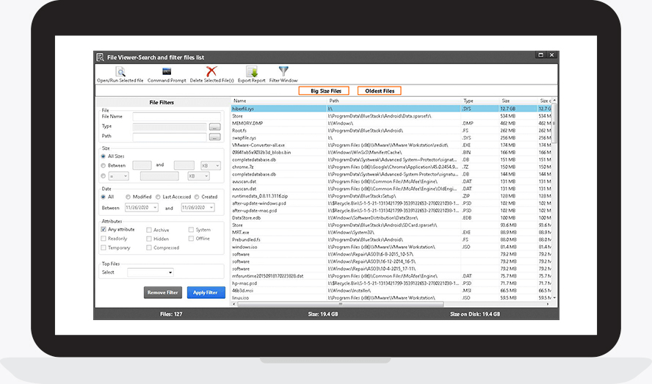Enable the Readonly attribute checkbox
Viewport: 652px width, 384px height.
[104, 239]
